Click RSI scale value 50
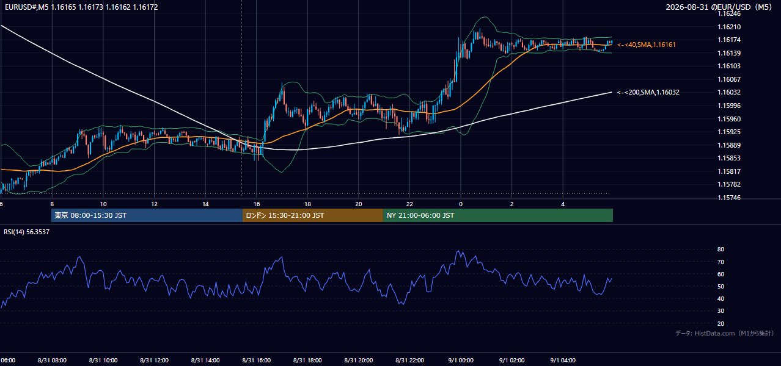781x366 pixels. [x=721, y=286]
